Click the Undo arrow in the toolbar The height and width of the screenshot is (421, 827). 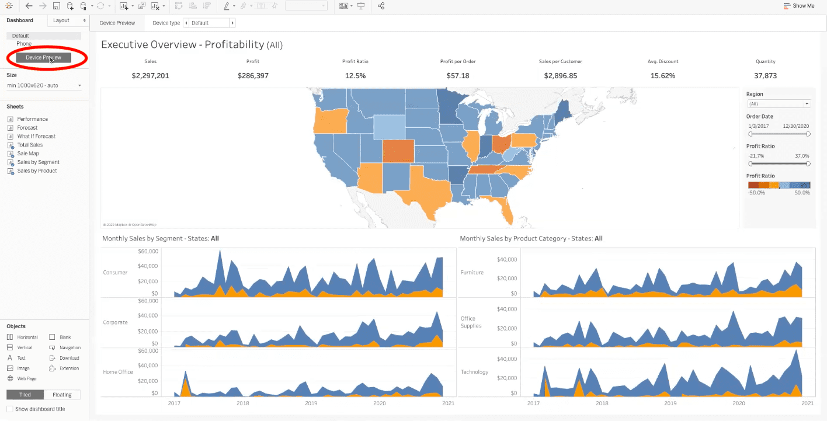(28, 6)
